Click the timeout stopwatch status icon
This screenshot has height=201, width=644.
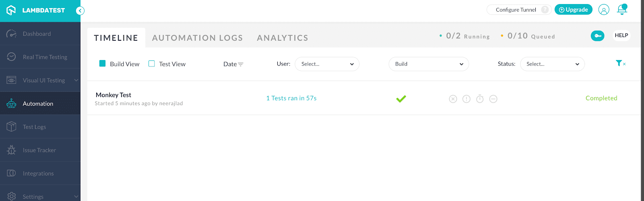480,99
